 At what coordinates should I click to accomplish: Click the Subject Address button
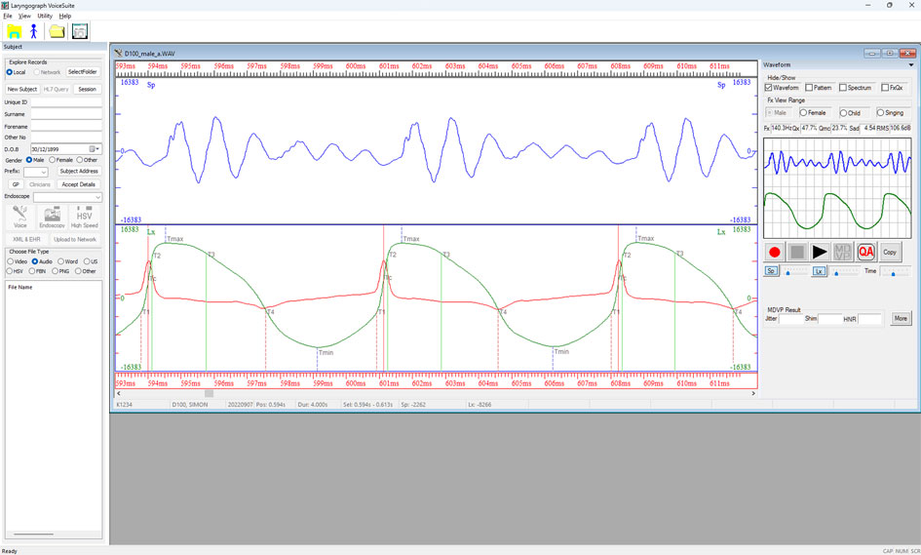[79, 171]
